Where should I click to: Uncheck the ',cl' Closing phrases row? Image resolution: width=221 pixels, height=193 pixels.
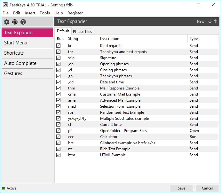pos(58,70)
